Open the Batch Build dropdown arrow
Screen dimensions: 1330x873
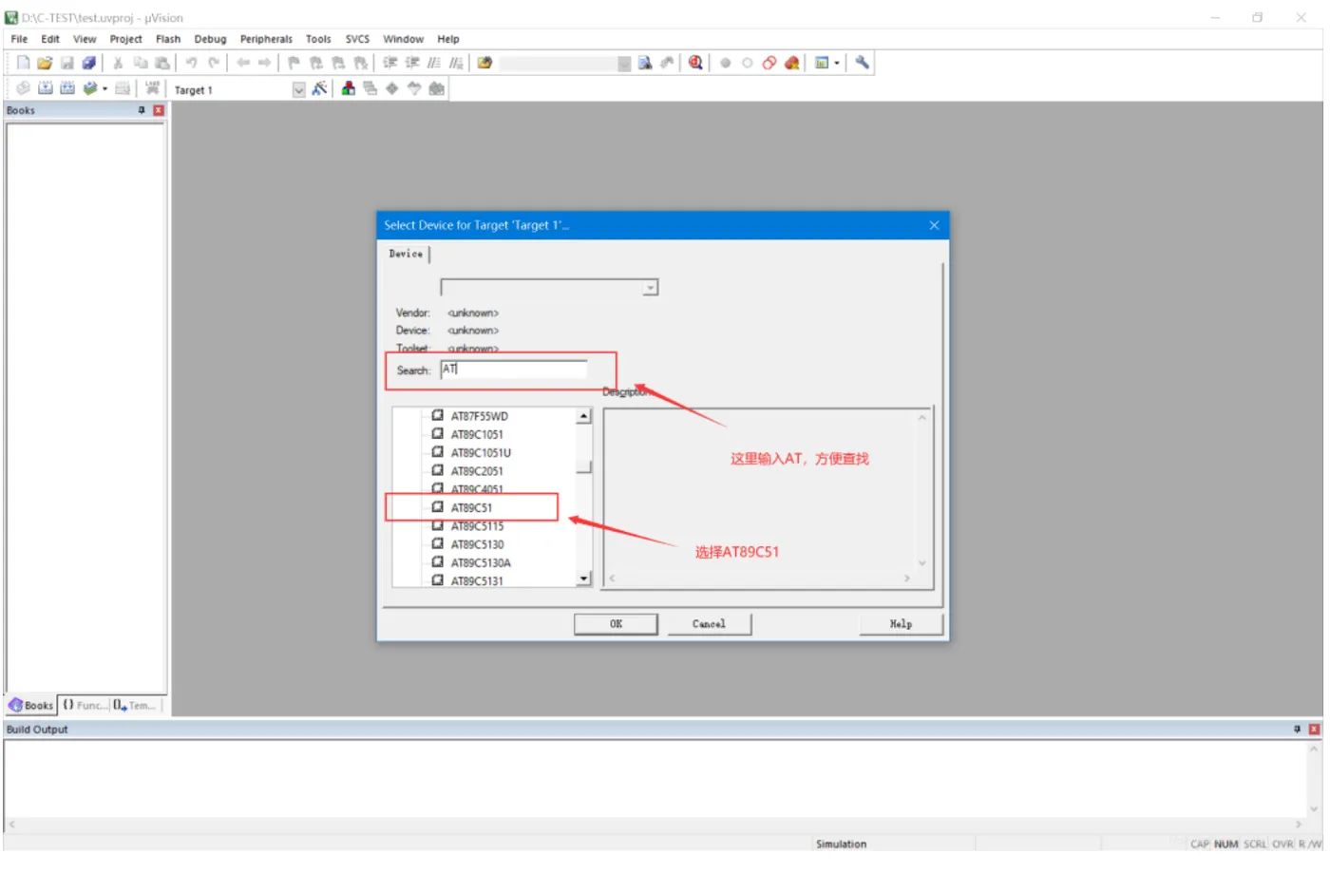click(104, 88)
